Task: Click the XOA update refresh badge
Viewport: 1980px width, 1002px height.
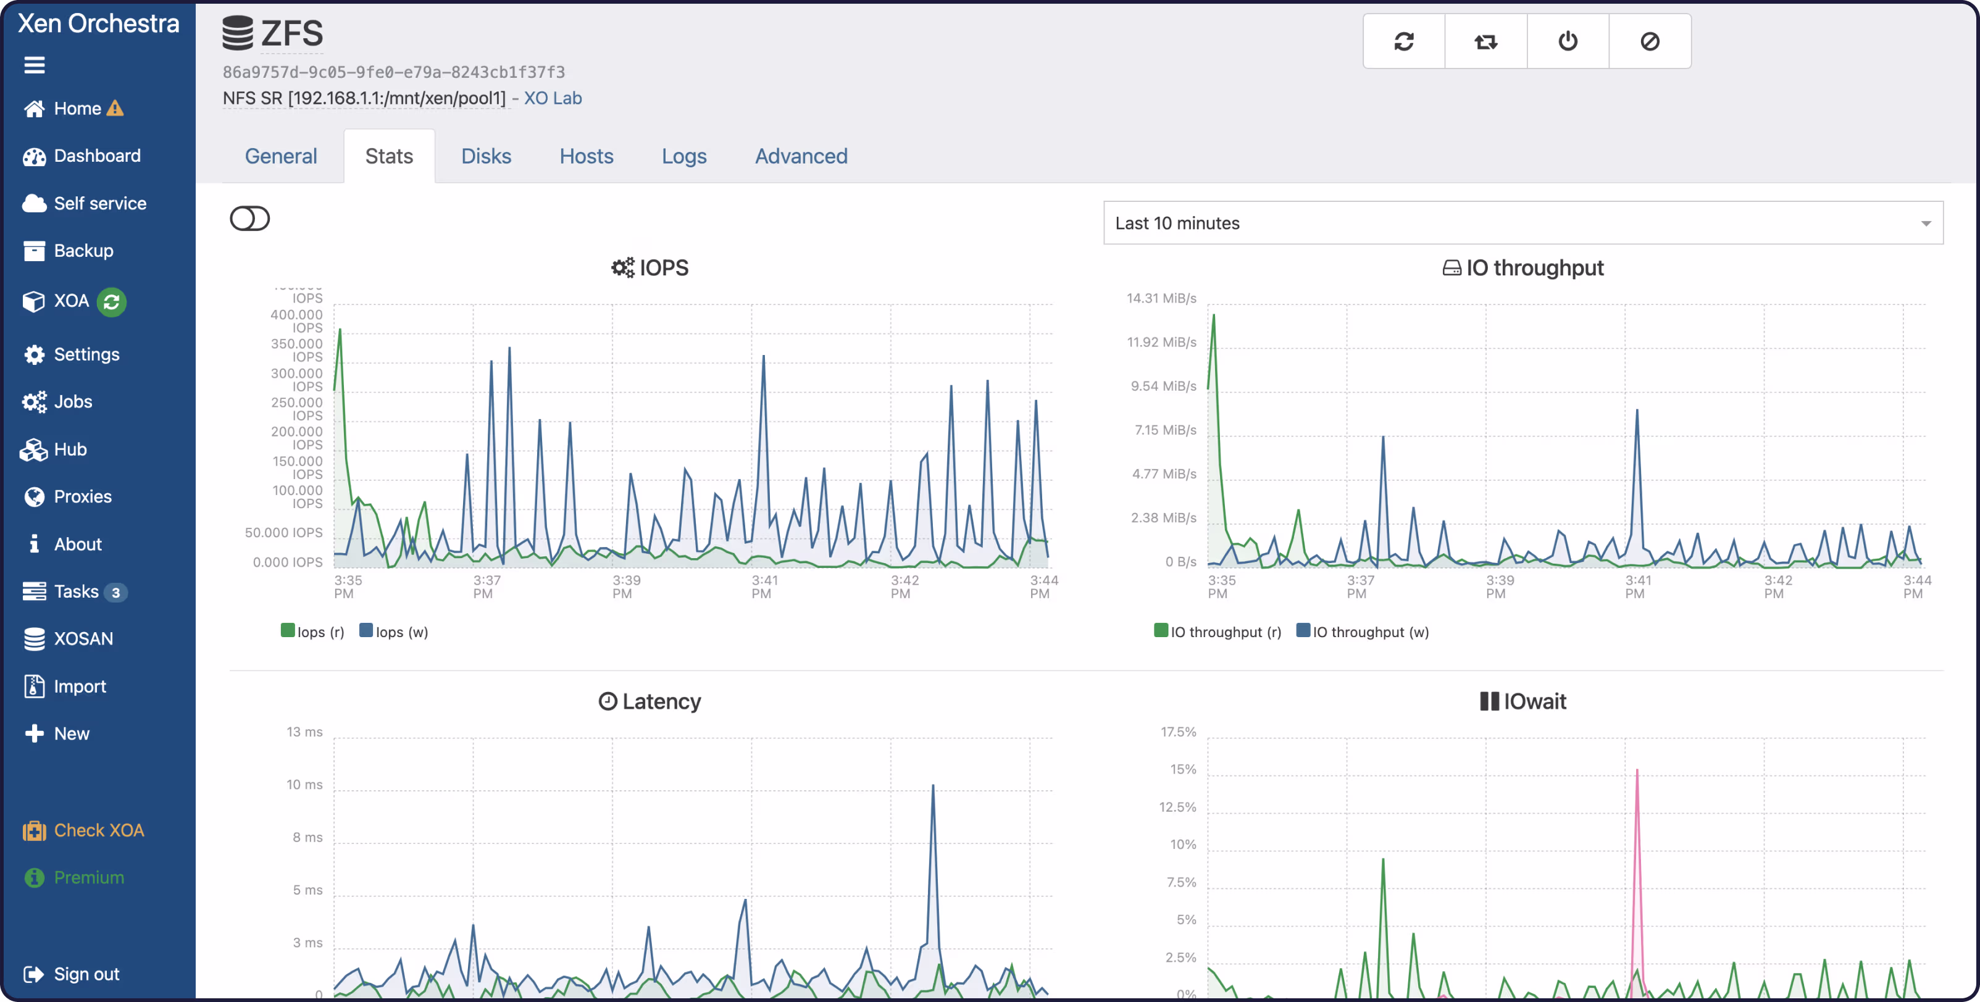Action: [x=112, y=302]
